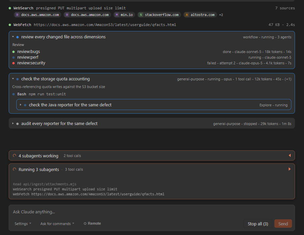This screenshot has width=304, height=235.
Task: Open the min.io source chip
Action: pyautogui.click(x=124, y=15)
